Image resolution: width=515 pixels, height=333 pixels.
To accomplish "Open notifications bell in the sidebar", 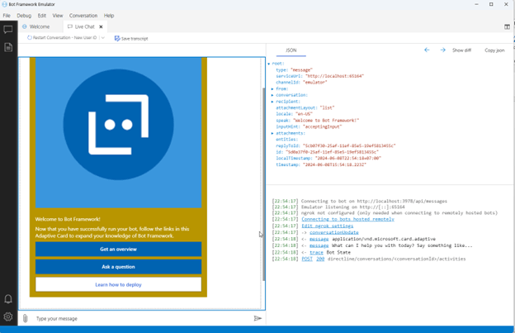I will (x=8, y=299).
